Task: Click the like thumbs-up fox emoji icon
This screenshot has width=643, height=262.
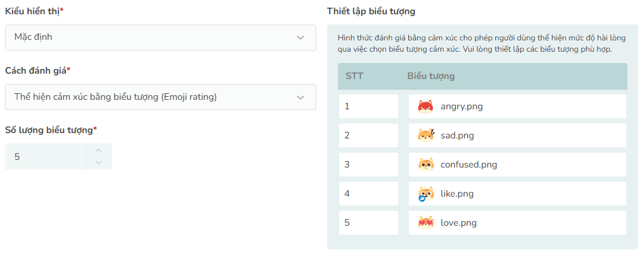Action: pyautogui.click(x=425, y=194)
